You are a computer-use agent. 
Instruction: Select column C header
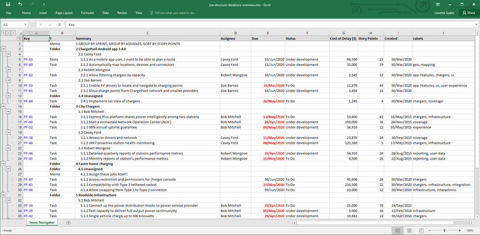147,33
